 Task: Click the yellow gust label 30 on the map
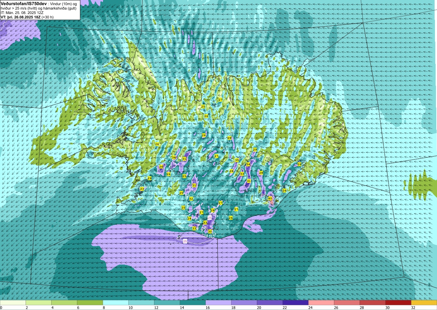[210, 231]
